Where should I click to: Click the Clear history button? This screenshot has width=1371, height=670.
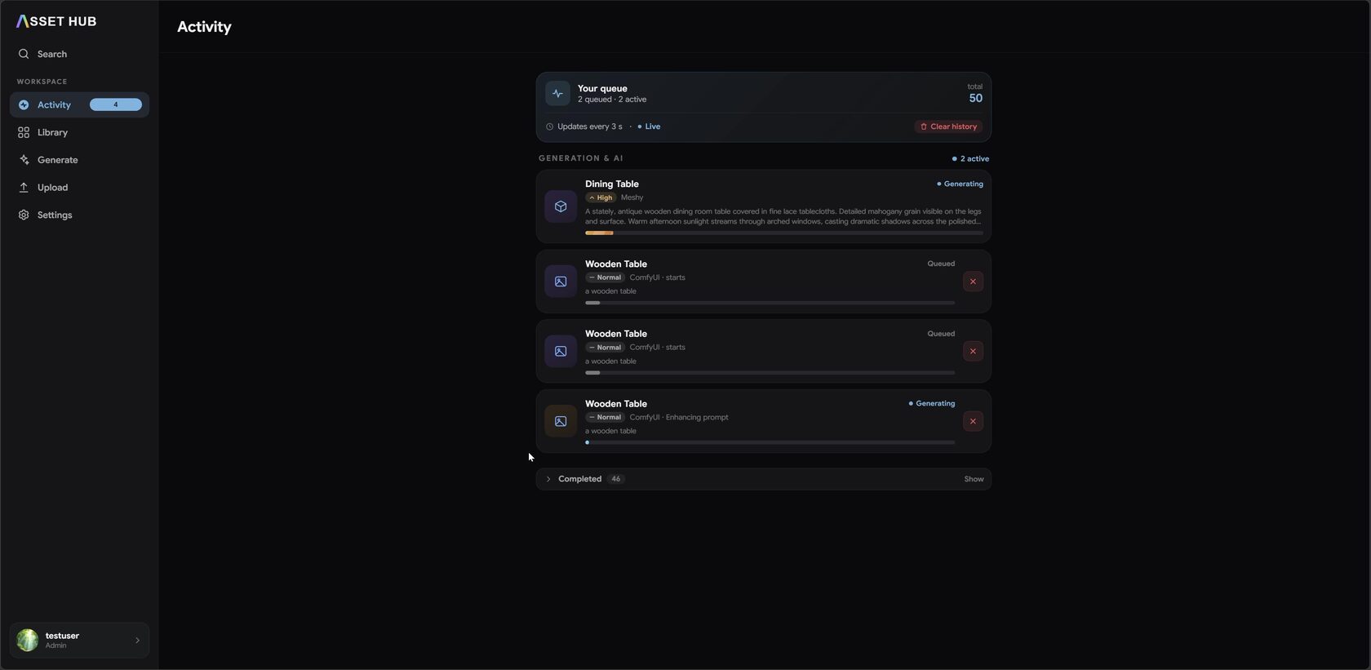[x=948, y=126]
